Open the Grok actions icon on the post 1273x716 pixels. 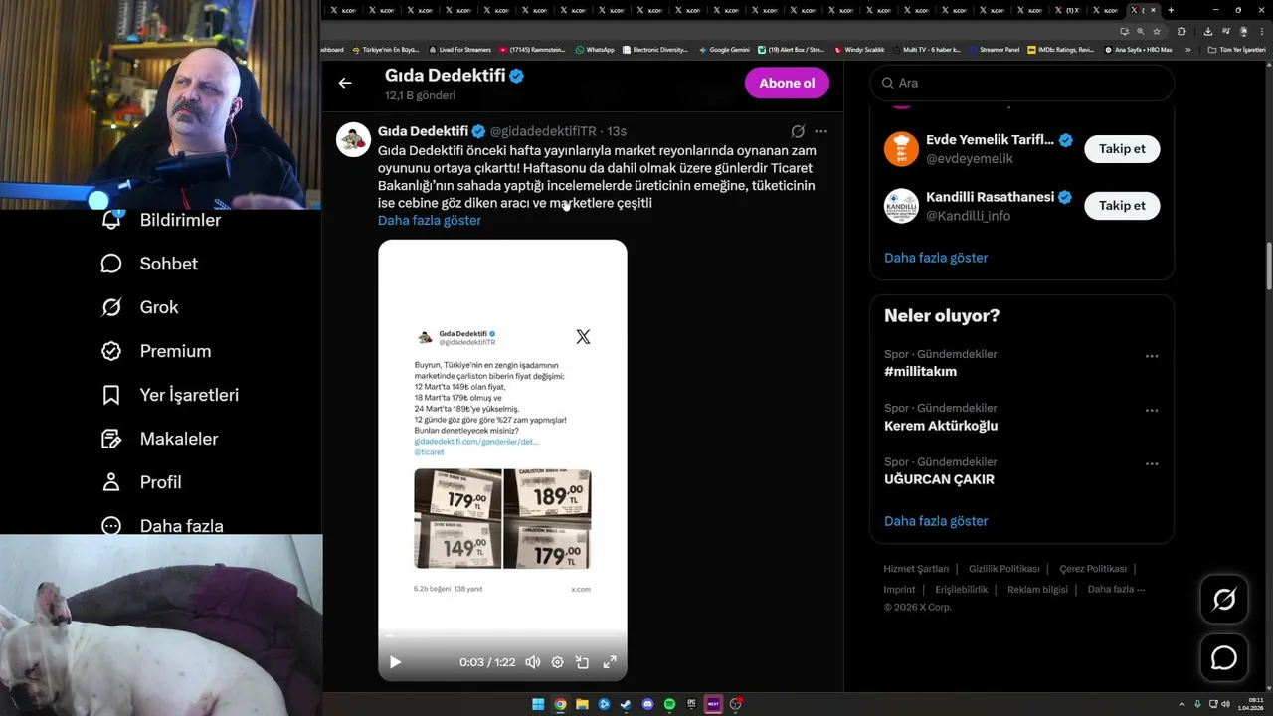tap(798, 131)
